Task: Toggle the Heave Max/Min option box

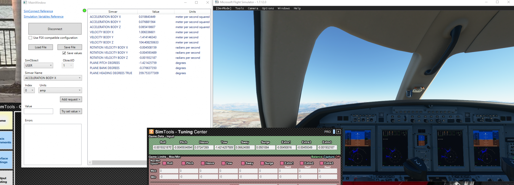Action: (203, 163)
